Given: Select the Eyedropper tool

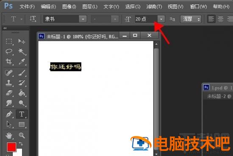Looking at the screenshot, I should (x=22, y=61).
